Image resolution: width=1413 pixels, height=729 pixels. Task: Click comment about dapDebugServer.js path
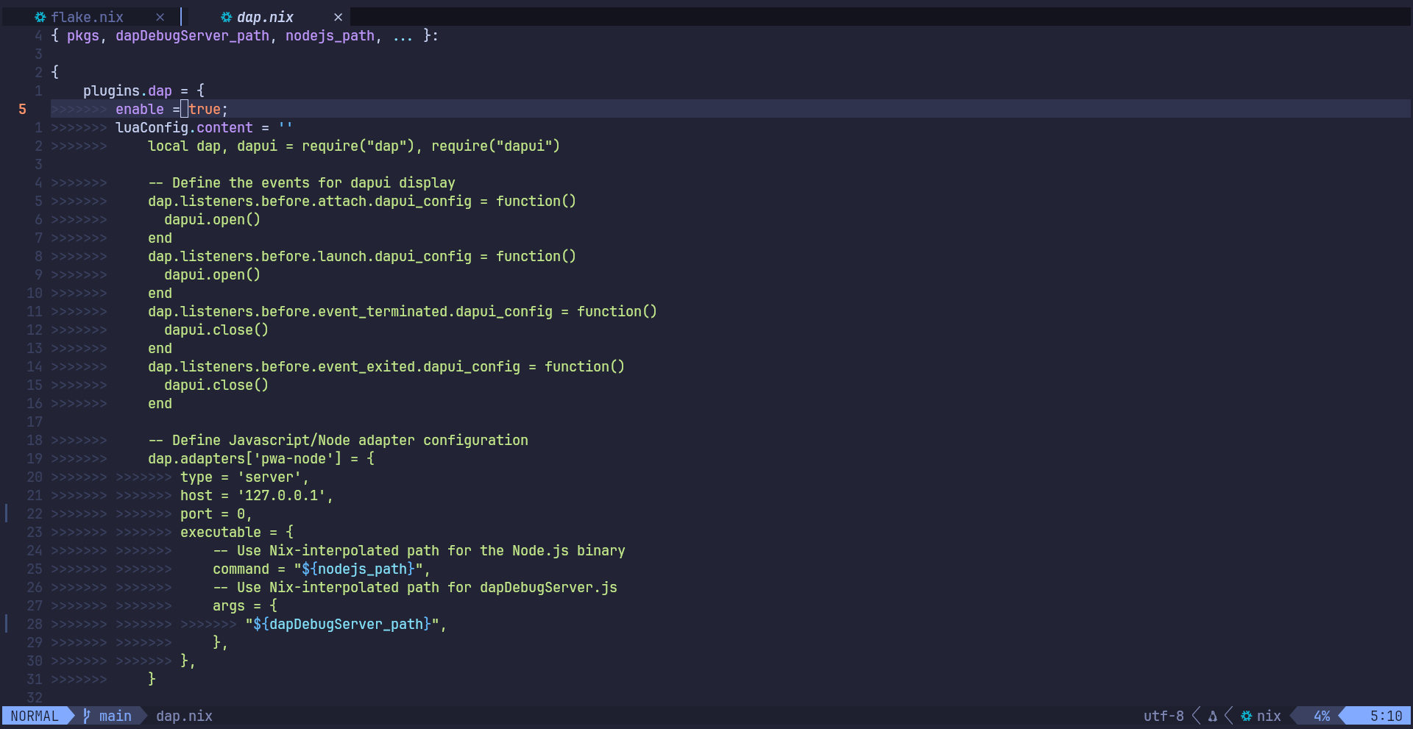[415, 587]
